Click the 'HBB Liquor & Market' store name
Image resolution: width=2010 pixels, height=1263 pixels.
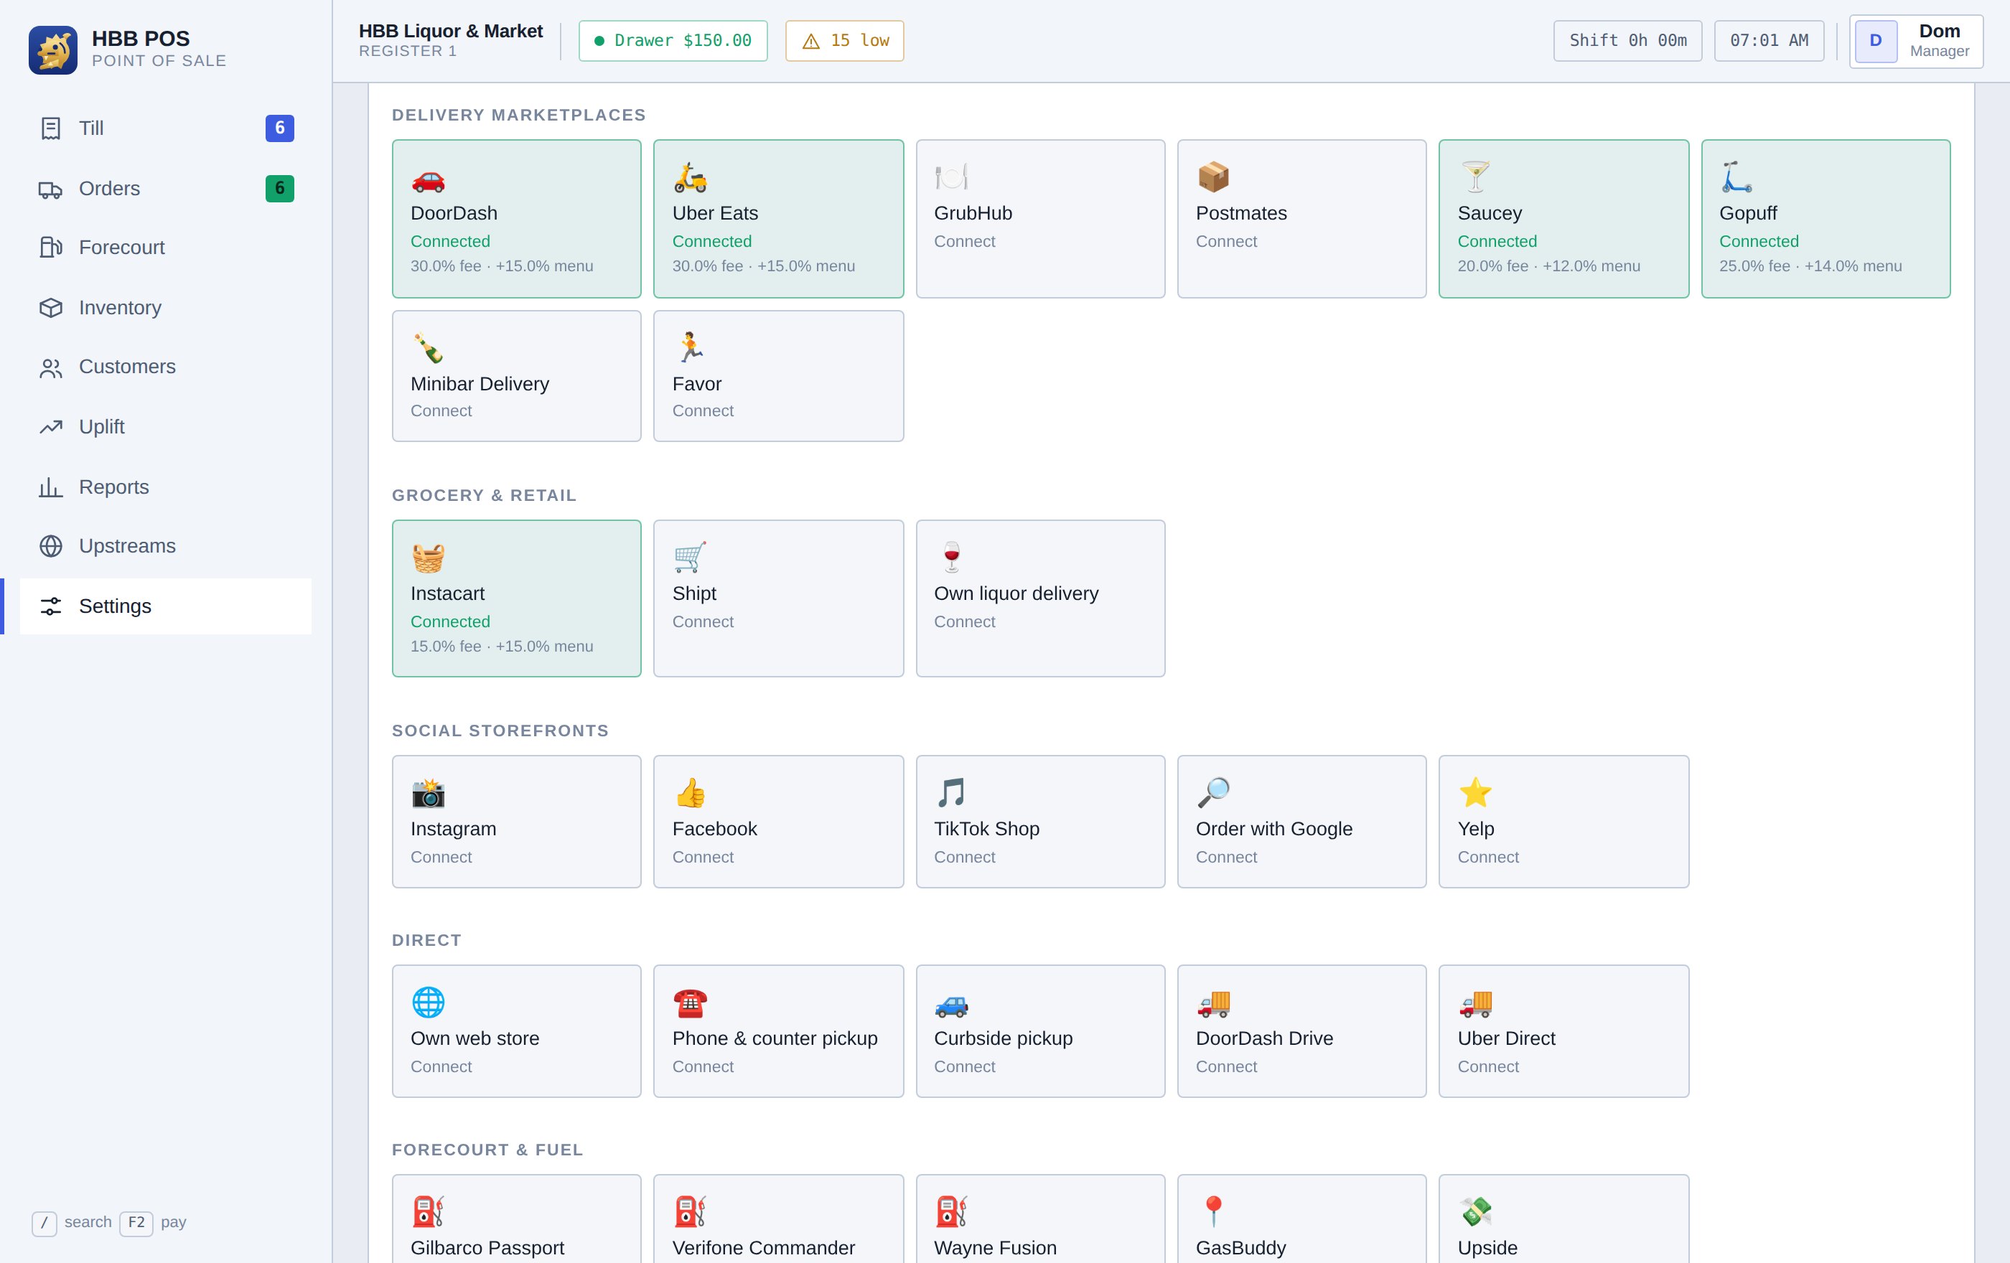pos(450,31)
